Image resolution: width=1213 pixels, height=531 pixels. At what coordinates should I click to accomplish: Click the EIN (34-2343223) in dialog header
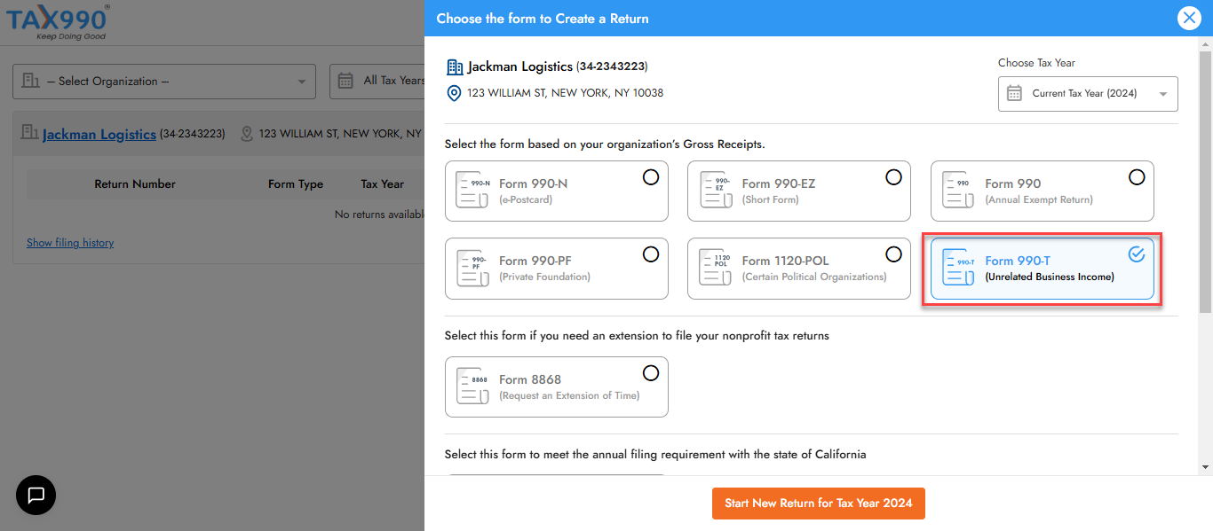[x=612, y=66]
